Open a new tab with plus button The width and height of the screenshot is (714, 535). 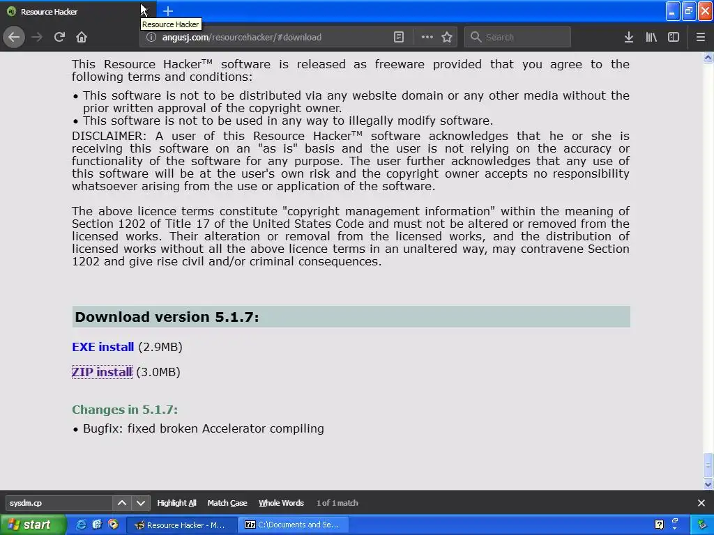(x=168, y=11)
